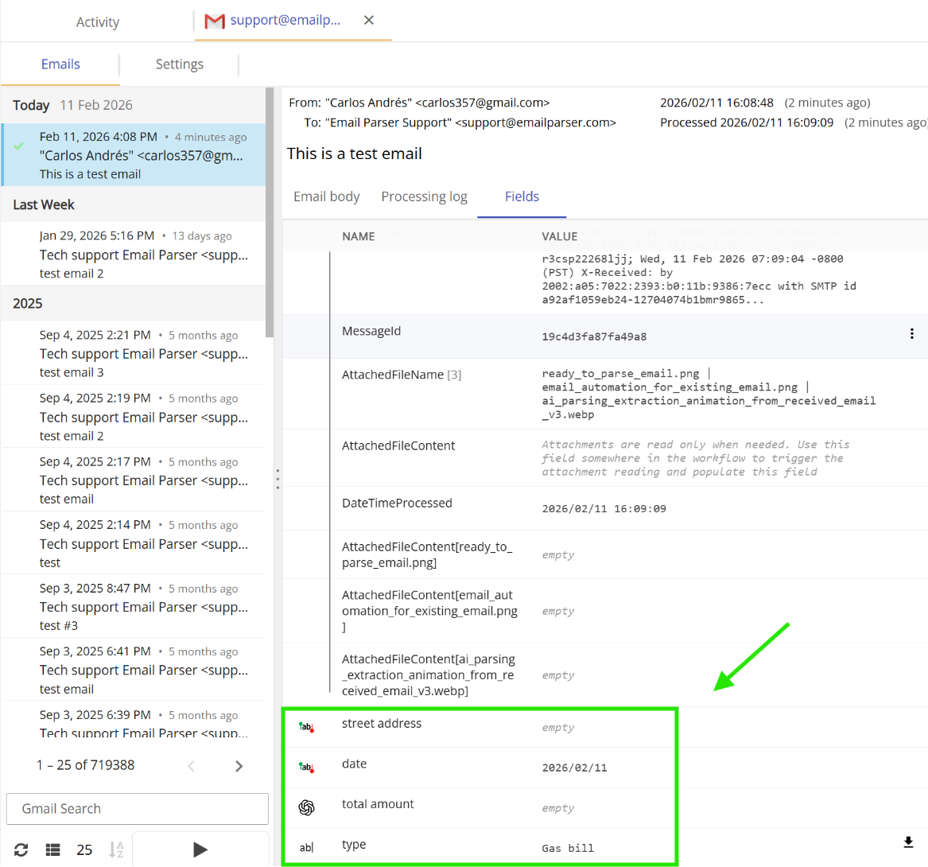Viewport: 928px width, 867px height.
Task: Click the parsing rule icon for date
Action: click(306, 765)
